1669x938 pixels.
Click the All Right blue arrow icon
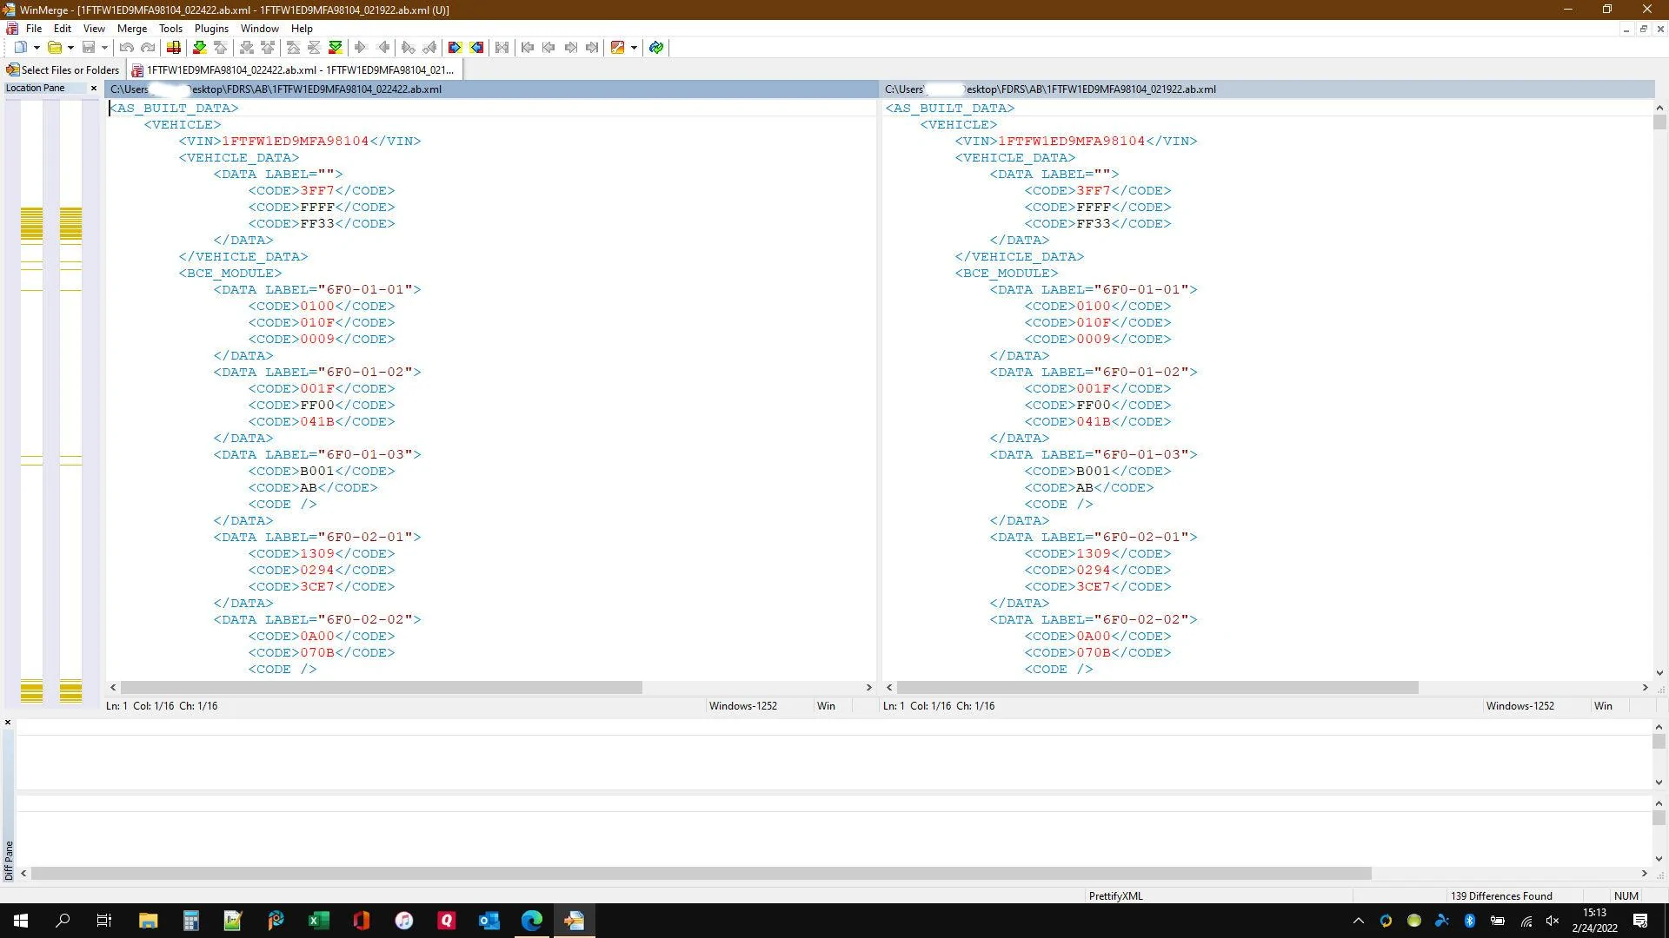click(x=455, y=48)
